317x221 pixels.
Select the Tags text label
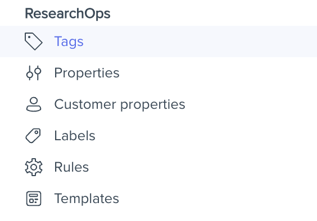pos(69,42)
